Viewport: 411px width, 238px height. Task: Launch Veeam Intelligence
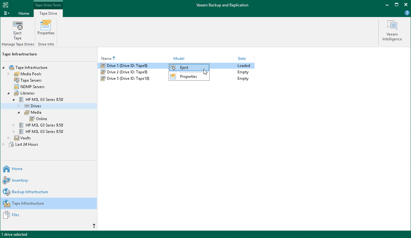click(x=392, y=31)
